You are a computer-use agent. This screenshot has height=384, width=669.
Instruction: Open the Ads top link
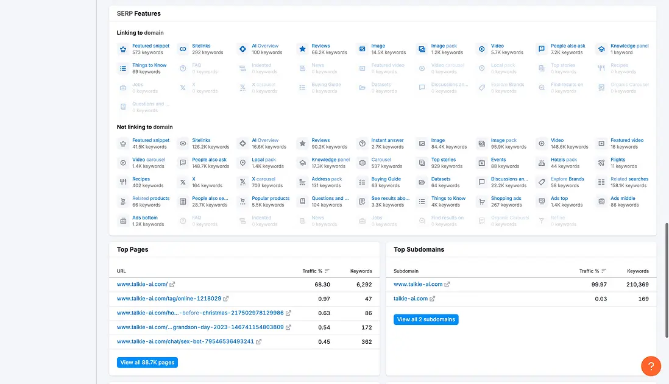click(559, 199)
